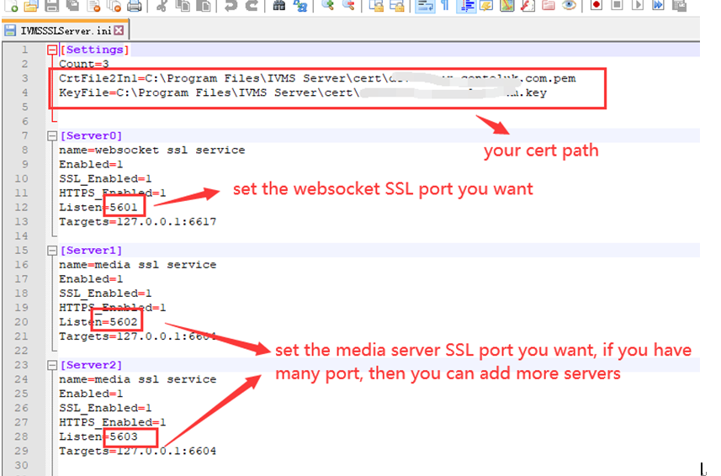Collapse the [Settings] section fold marker
The height and width of the screenshot is (476, 721).
tap(52, 50)
